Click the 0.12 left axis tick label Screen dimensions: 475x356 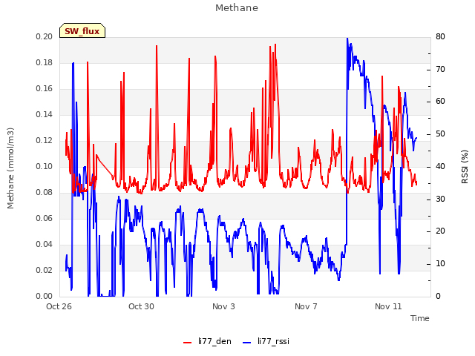pyautogui.click(x=45, y=140)
